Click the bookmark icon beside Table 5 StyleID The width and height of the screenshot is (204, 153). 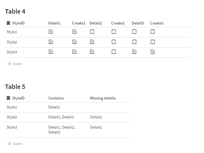8,98
